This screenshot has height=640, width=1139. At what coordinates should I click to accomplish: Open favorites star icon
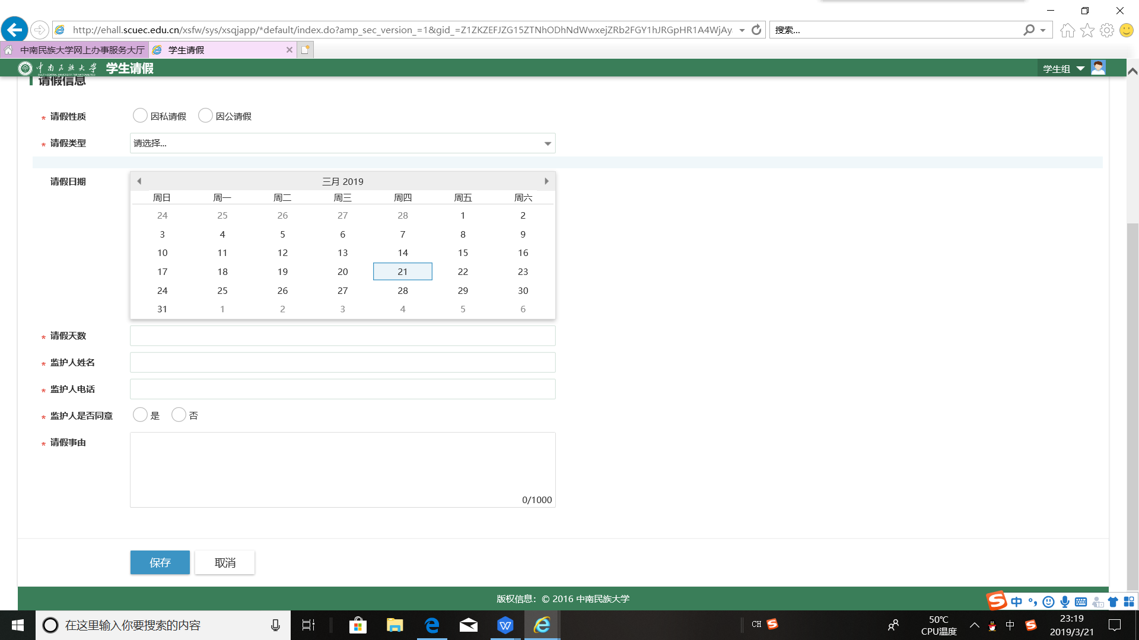[x=1087, y=30]
